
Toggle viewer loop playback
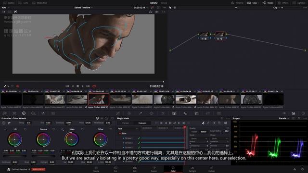(x=94, y=86)
